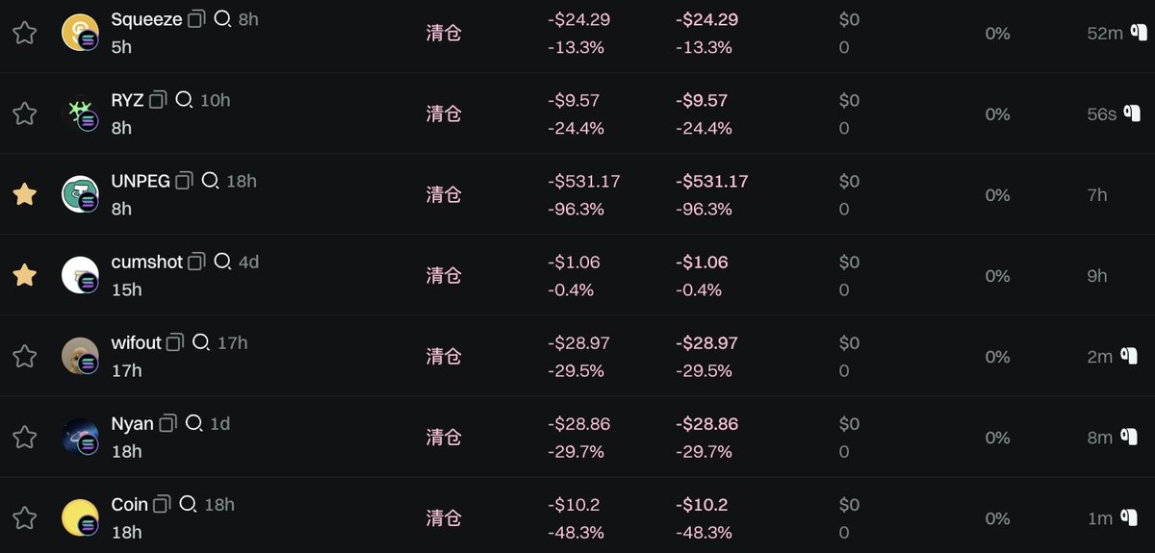The image size is (1155, 553).
Task: Click the paper-hand icon beside 52m
Action: (1139, 33)
